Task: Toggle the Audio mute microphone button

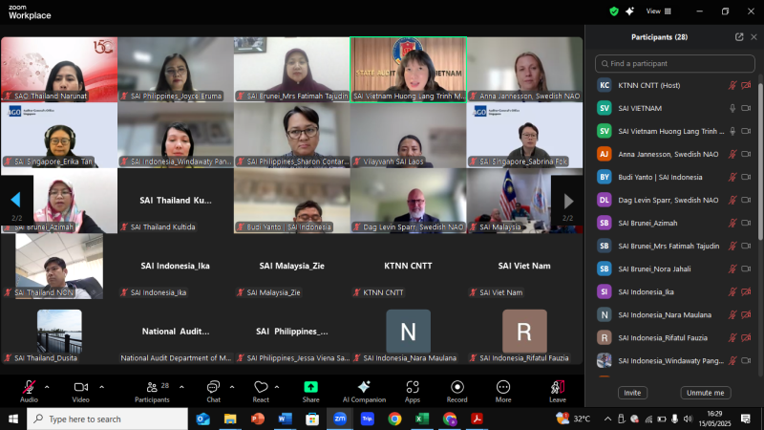Action: point(29,387)
